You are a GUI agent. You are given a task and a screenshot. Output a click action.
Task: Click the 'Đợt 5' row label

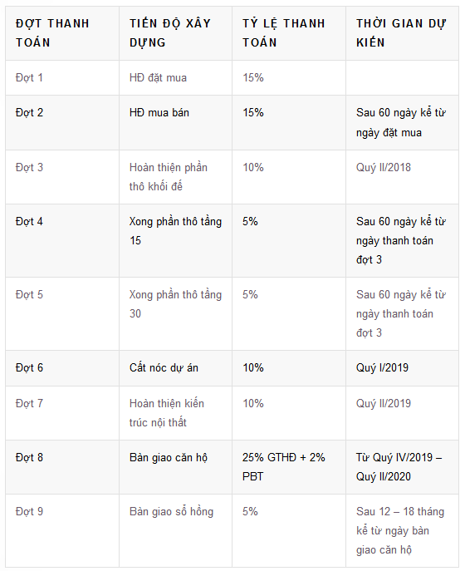tap(29, 294)
